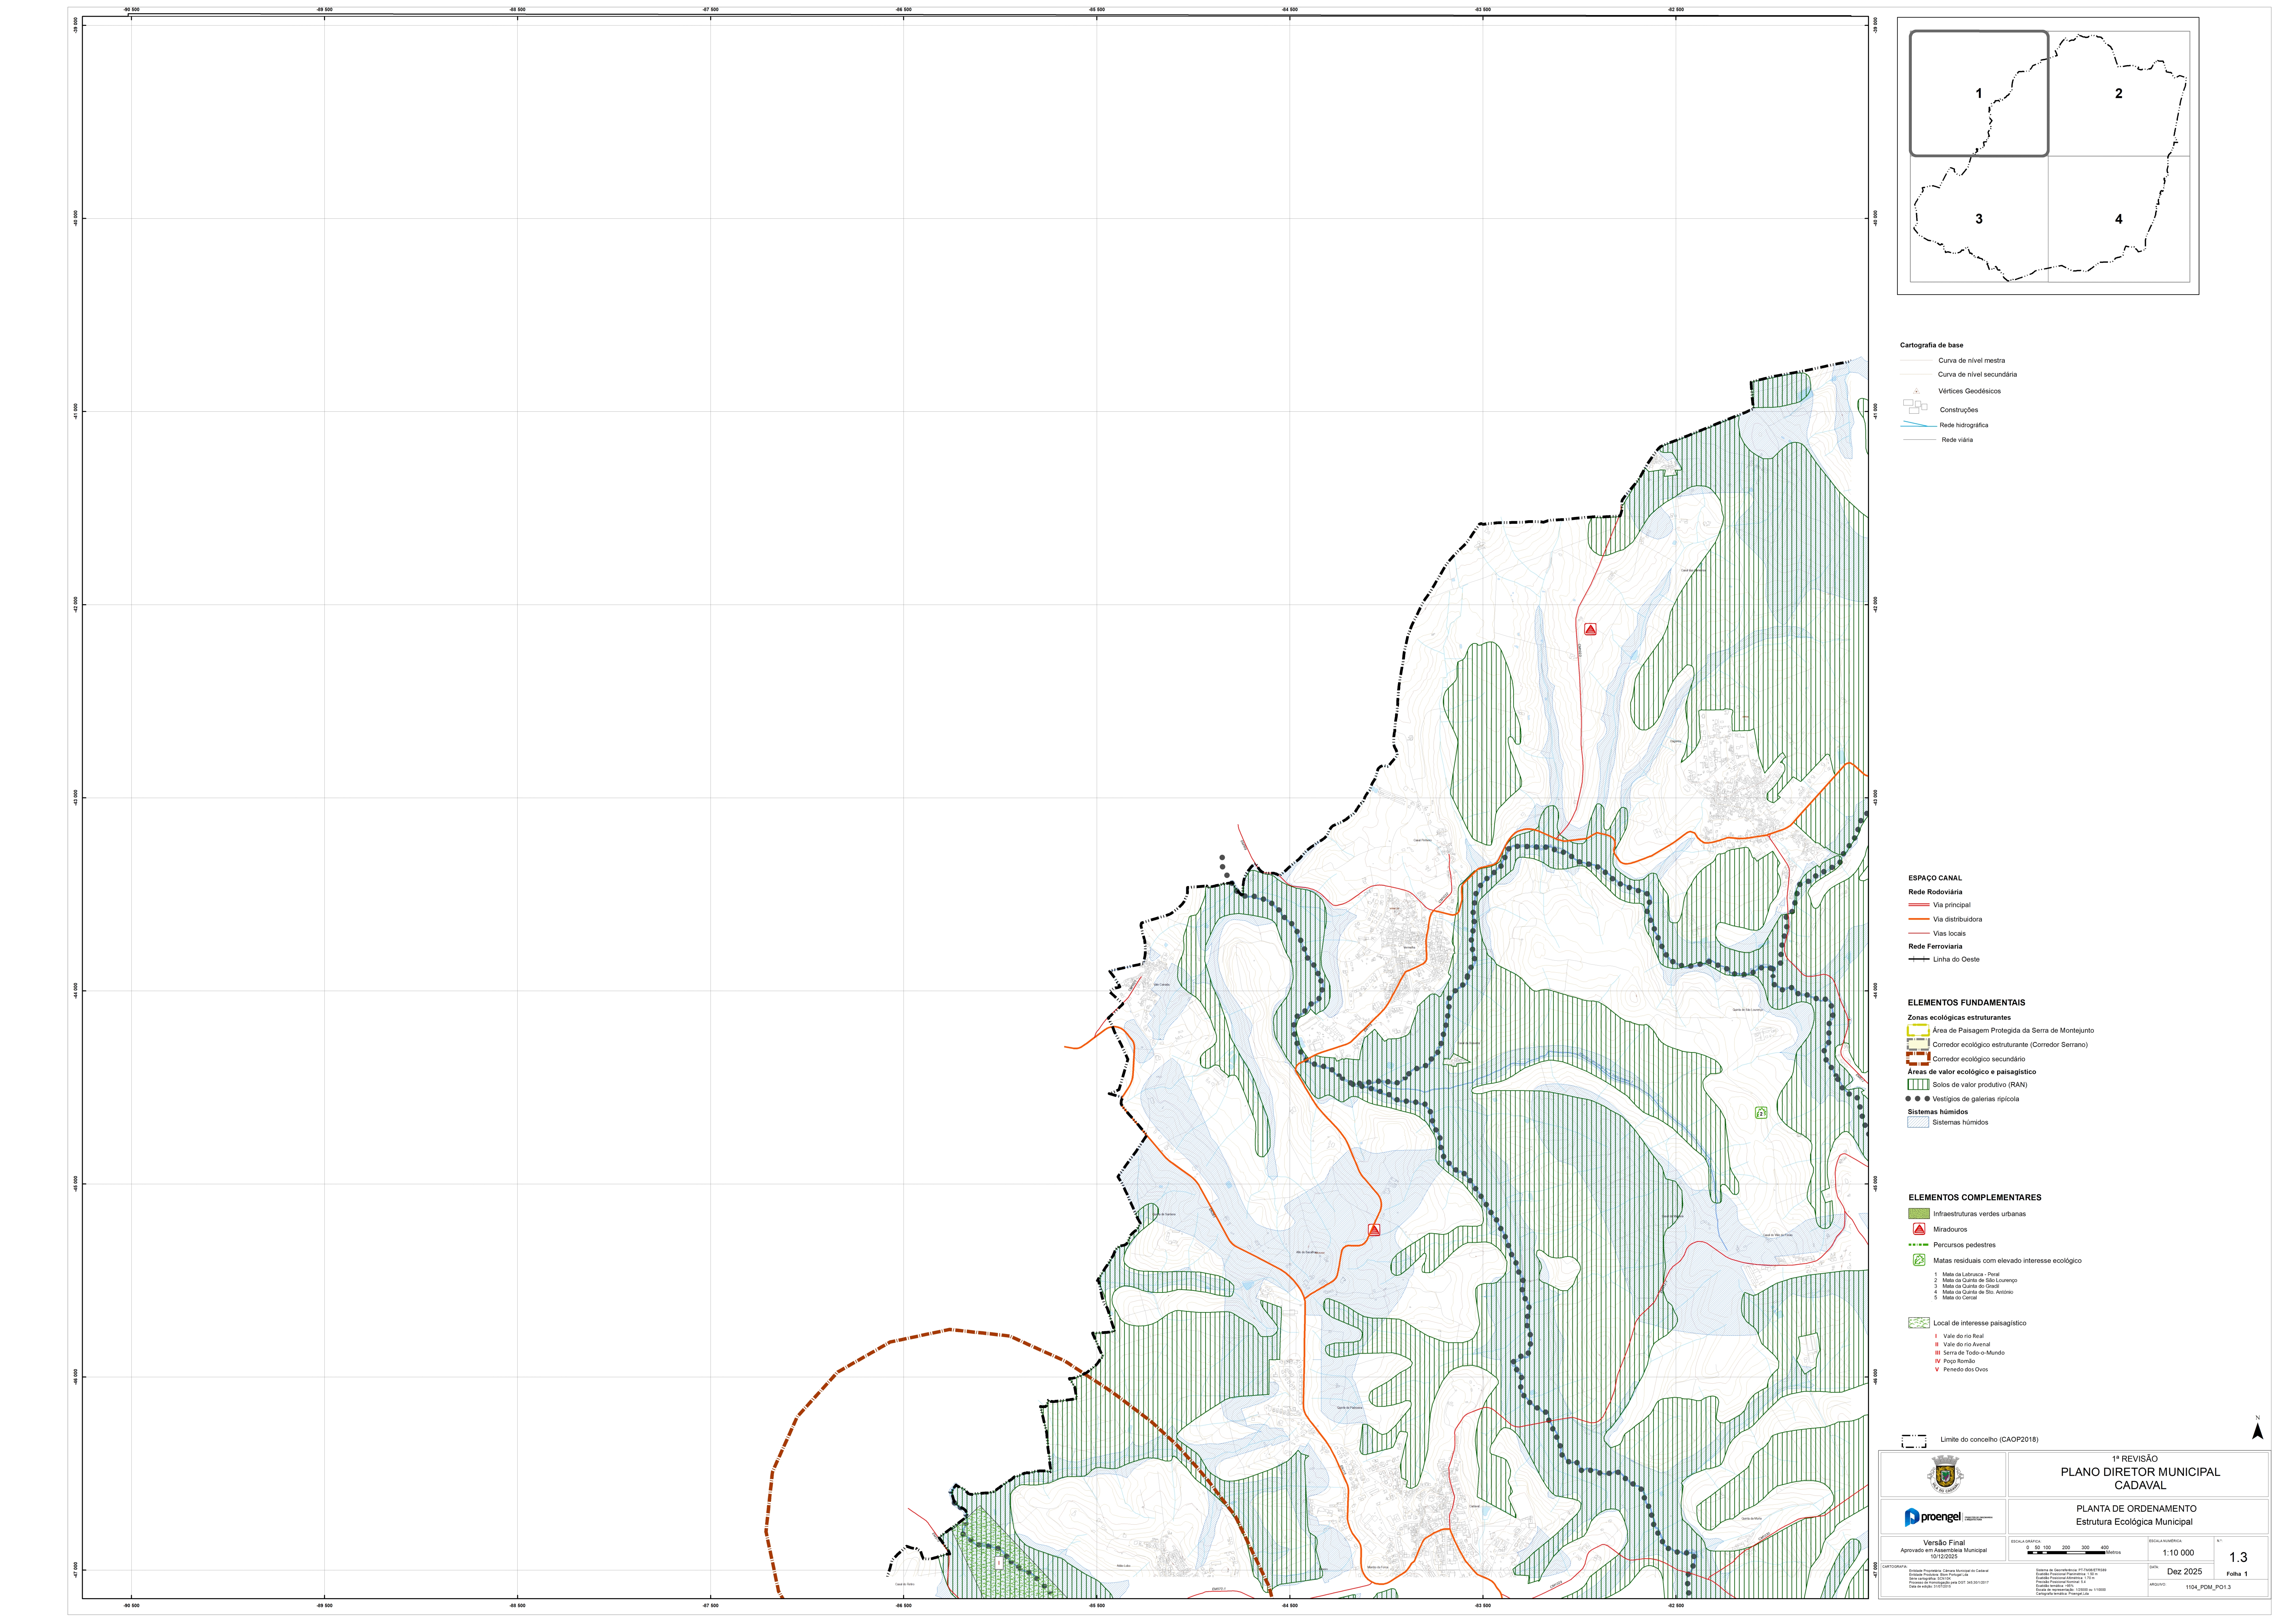Image resolution: width=2296 pixels, height=1624 pixels.
Task: Click the Via distribuidora orange line symbol
Action: (x=1919, y=919)
